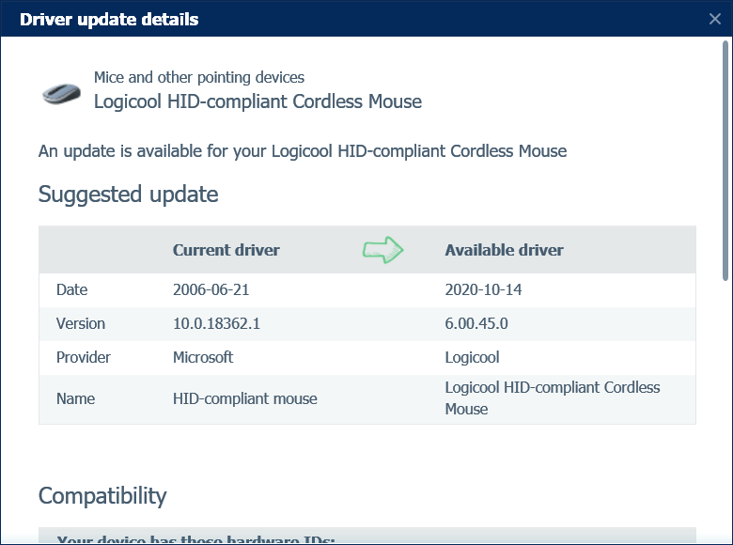Click the 'Driver update details' title bar text

(x=109, y=19)
